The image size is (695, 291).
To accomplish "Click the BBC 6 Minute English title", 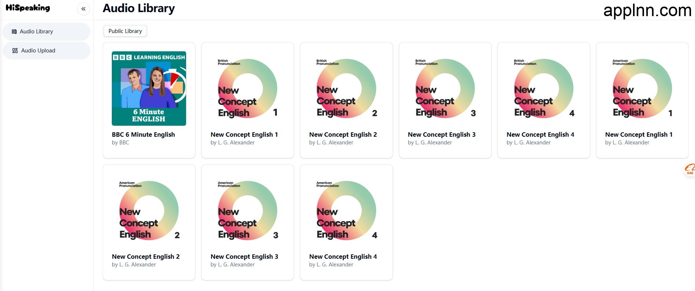I will 143,135.
